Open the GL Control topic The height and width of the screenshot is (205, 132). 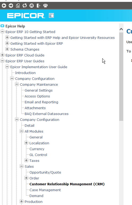coord(38,155)
